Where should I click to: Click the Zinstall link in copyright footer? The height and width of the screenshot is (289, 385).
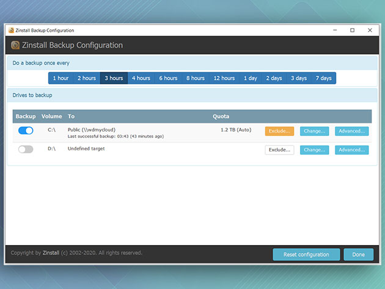point(52,253)
